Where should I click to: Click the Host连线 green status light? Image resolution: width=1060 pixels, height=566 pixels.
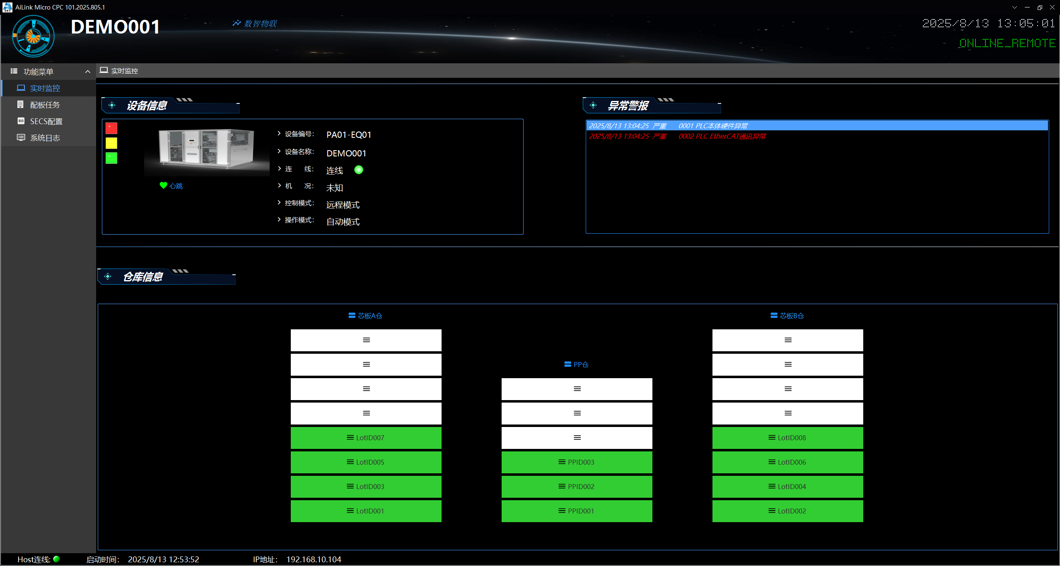(57, 559)
